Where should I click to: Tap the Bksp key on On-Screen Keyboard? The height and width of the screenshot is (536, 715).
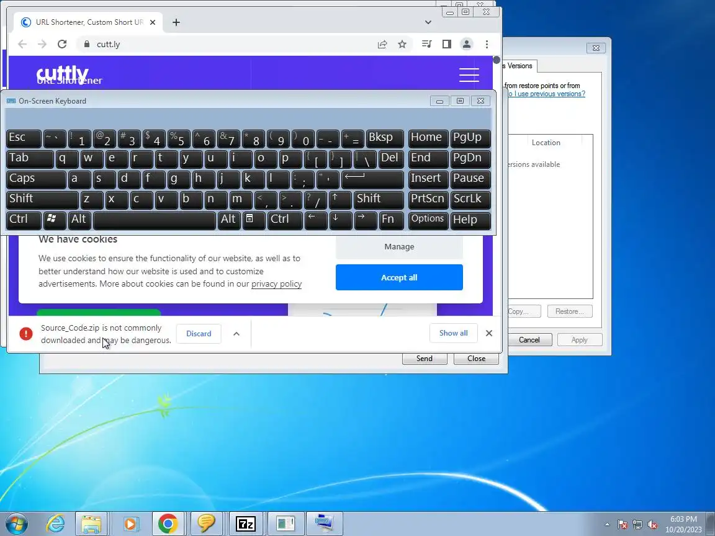385,138
